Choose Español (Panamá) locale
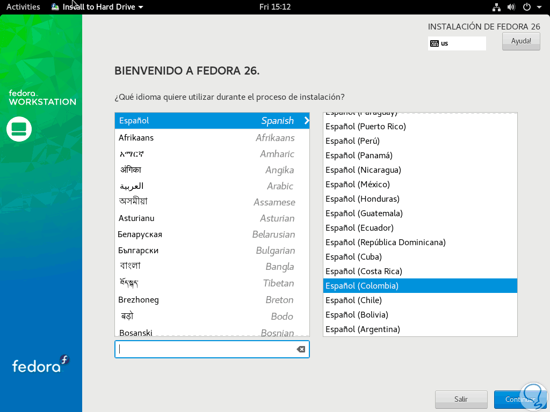Image resolution: width=550 pixels, height=412 pixels. [x=420, y=156]
